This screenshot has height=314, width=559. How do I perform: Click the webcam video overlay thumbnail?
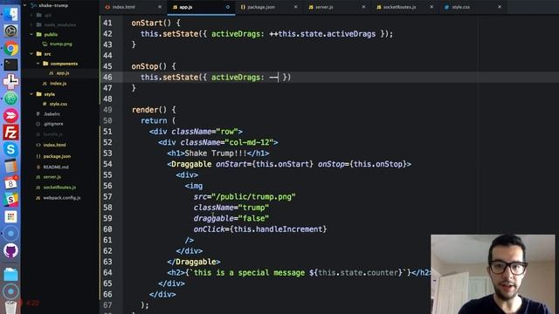tap(493, 274)
